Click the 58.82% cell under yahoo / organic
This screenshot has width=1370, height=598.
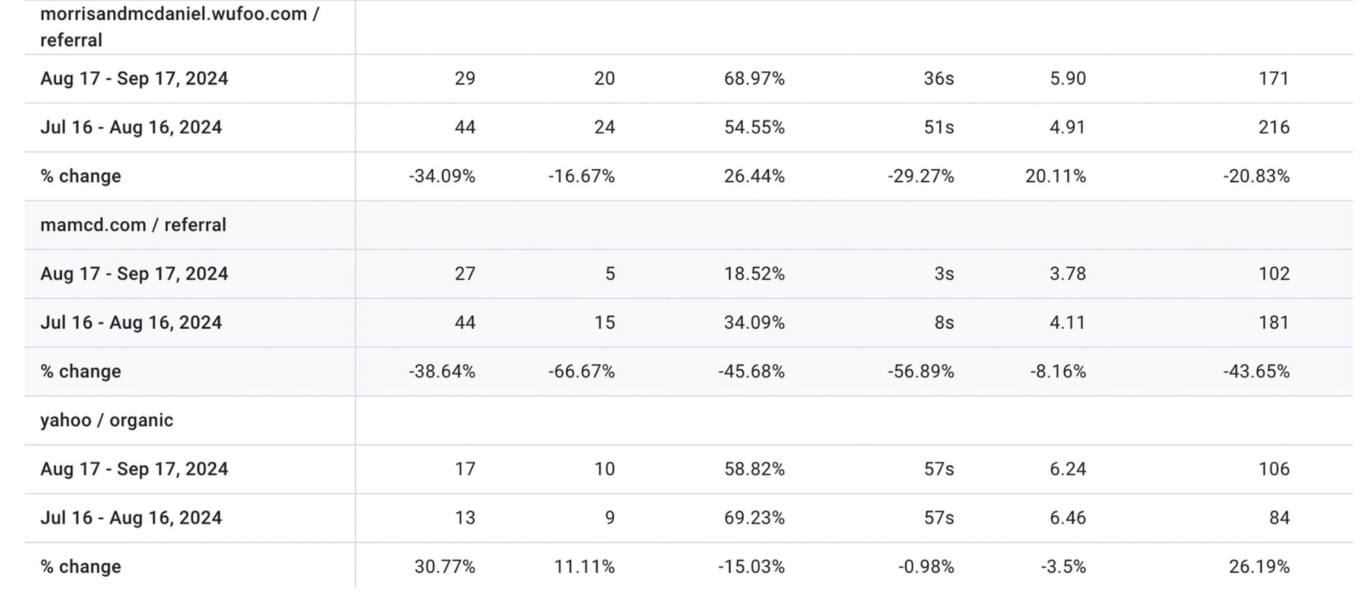click(754, 469)
